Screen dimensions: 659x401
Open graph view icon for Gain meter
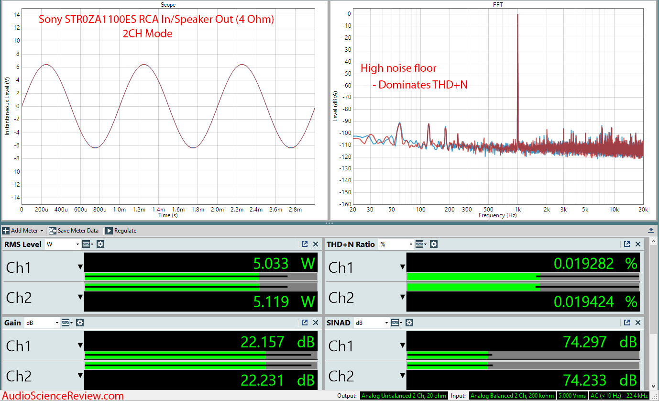point(67,323)
